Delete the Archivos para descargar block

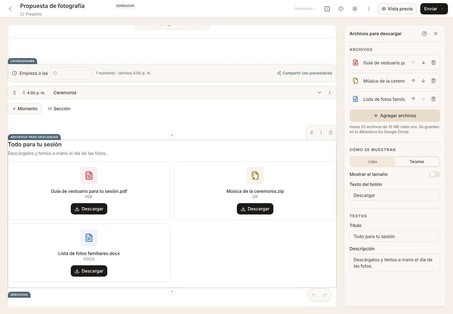pos(331,133)
